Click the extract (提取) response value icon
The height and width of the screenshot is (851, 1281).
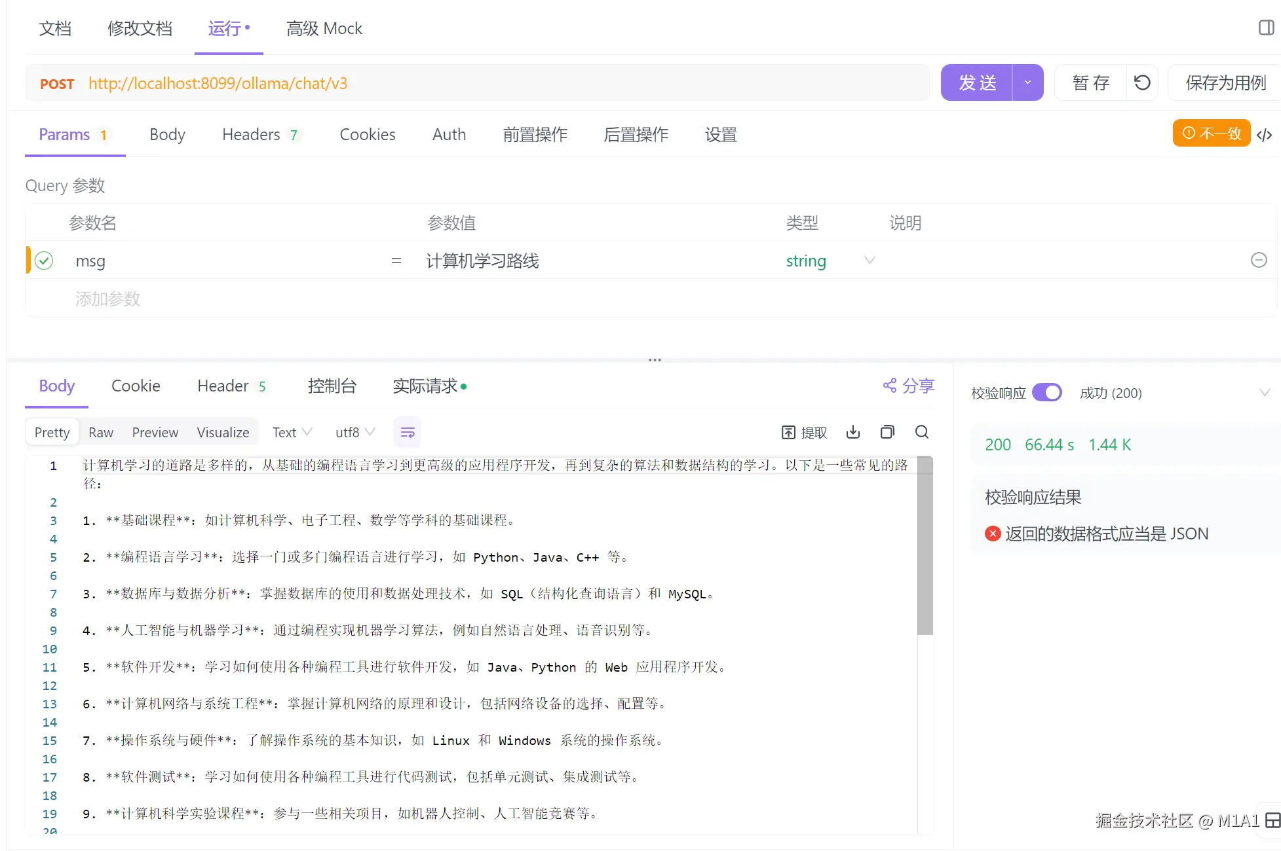tap(805, 432)
